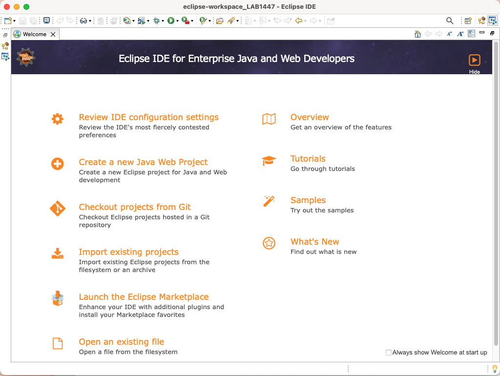This screenshot has height=376, width=500.
Task: Click the star icon beside What's New
Action: click(269, 243)
